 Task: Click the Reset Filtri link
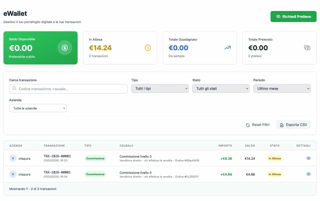[x=261, y=125]
